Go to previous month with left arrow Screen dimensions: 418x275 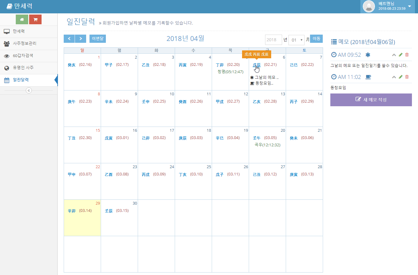(x=69, y=39)
